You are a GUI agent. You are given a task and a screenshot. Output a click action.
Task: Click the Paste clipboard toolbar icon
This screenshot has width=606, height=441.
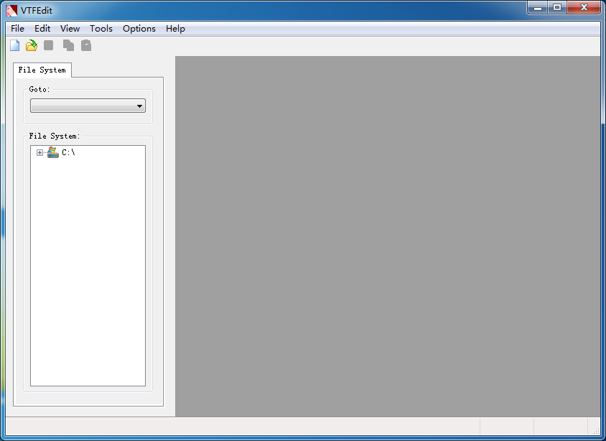(86, 46)
